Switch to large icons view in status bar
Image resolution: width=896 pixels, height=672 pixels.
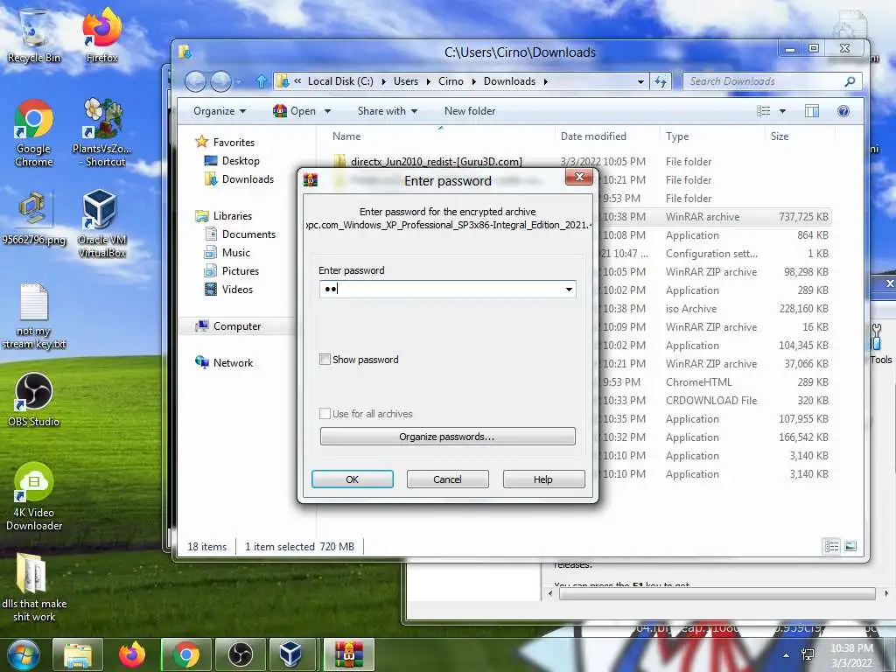click(850, 547)
